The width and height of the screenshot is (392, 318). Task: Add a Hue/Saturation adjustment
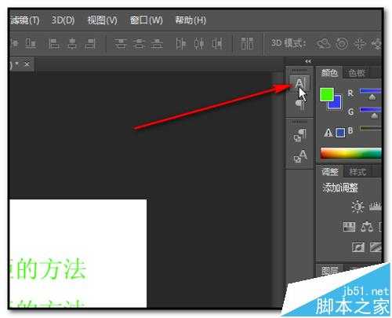pos(349,227)
